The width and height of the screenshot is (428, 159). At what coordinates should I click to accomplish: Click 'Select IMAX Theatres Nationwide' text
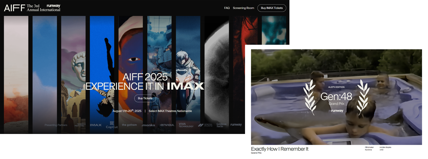(x=170, y=111)
